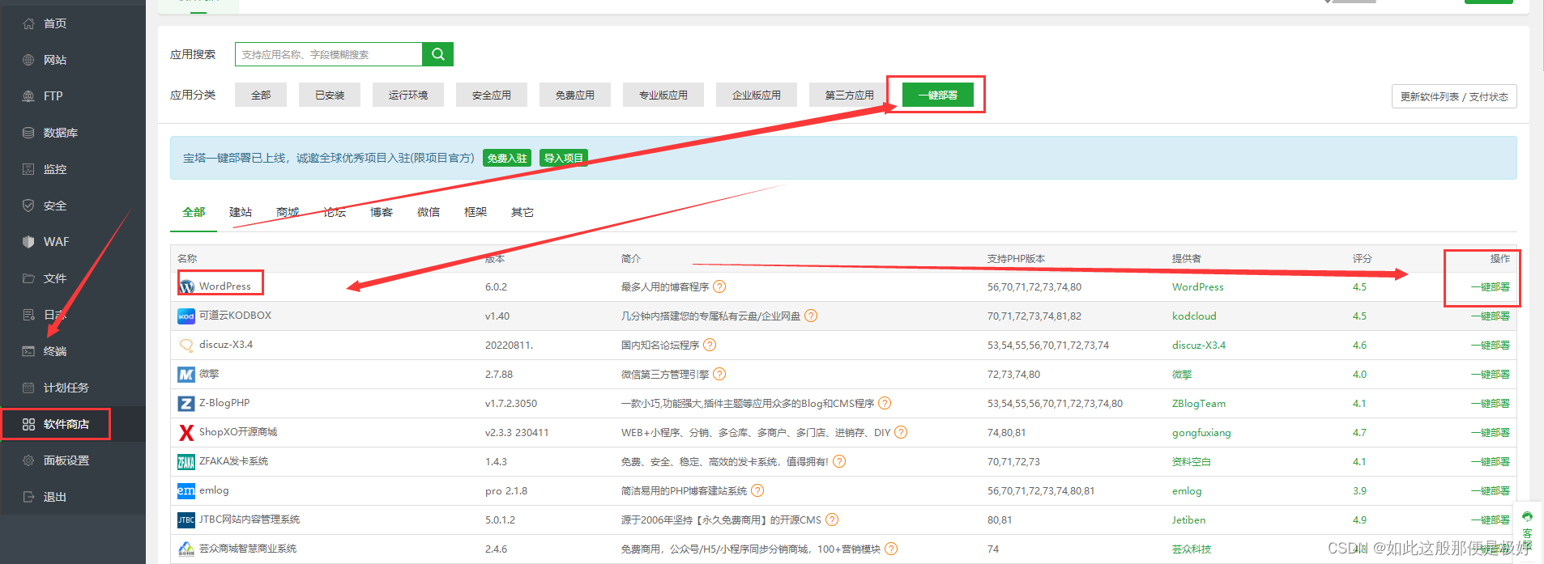Switch to the 博客 tab

382,212
